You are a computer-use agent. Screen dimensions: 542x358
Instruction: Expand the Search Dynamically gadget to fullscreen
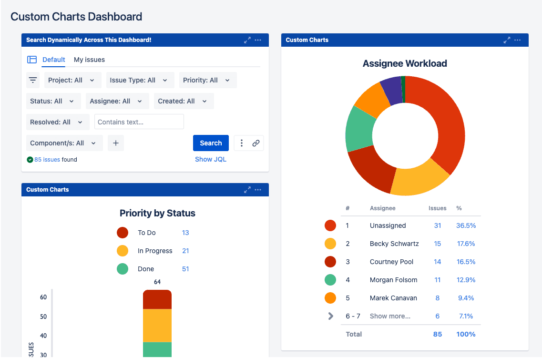tap(247, 40)
